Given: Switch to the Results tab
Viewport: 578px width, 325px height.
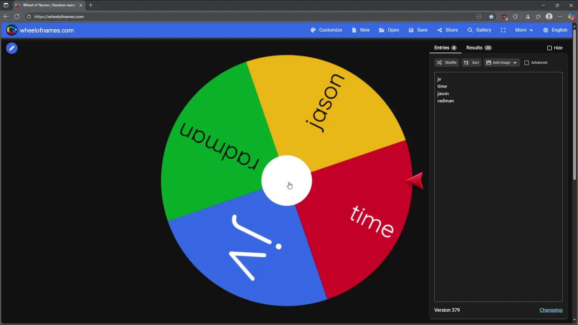Looking at the screenshot, I should point(479,48).
